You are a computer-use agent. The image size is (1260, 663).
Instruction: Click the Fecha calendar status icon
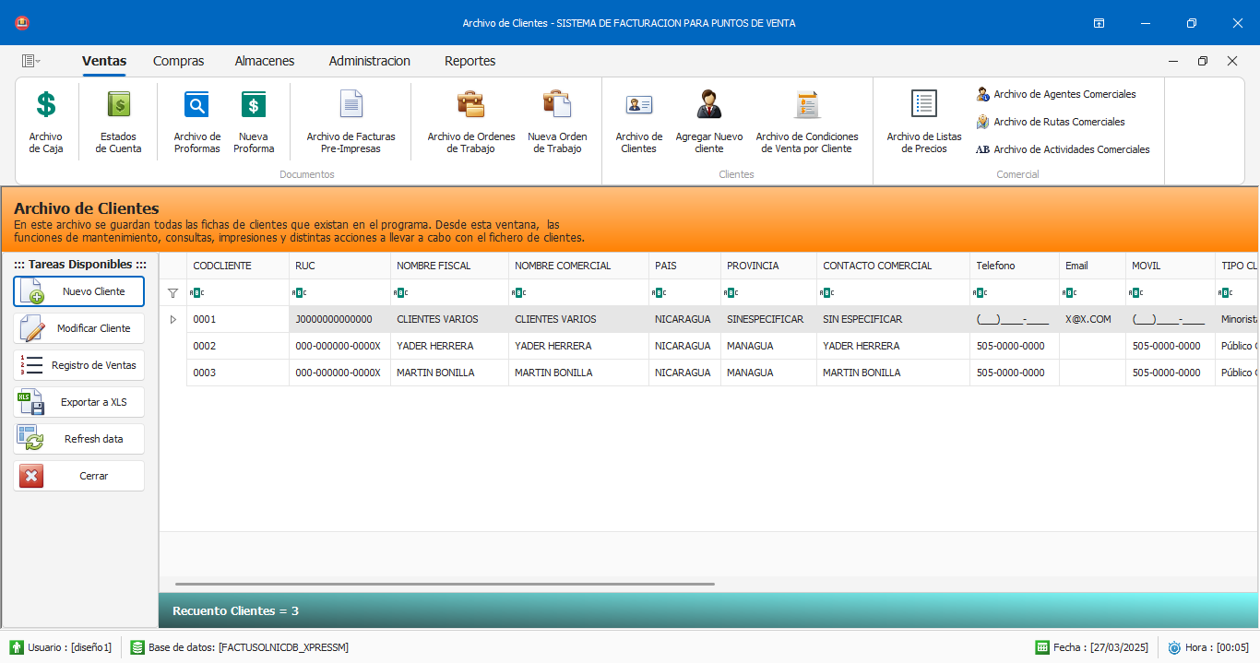pyautogui.click(x=1042, y=647)
